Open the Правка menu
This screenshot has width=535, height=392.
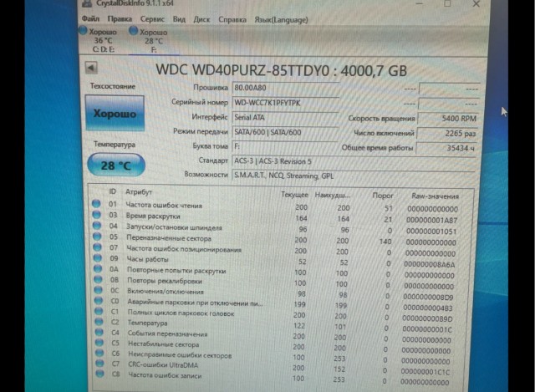pyautogui.click(x=120, y=18)
